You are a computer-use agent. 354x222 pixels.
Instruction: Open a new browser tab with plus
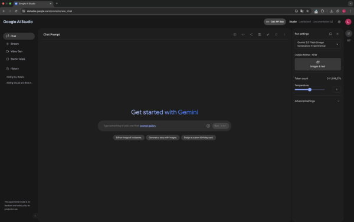click(57, 4)
